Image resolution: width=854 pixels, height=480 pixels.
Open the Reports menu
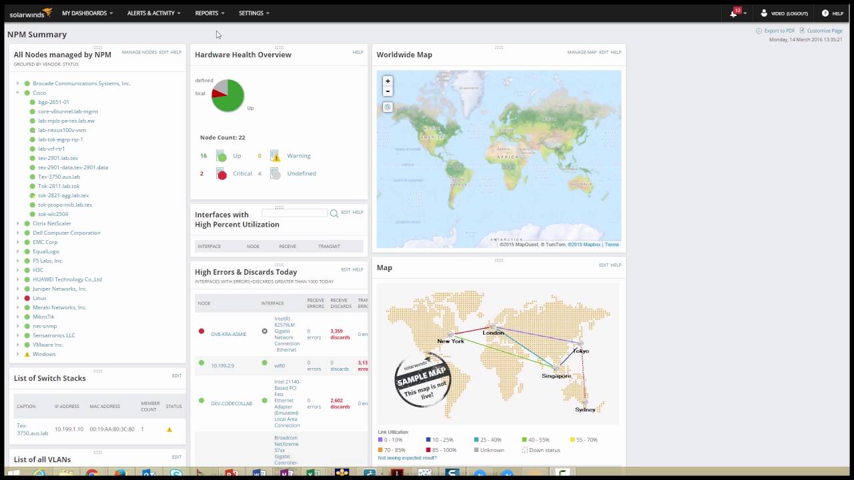tap(209, 13)
